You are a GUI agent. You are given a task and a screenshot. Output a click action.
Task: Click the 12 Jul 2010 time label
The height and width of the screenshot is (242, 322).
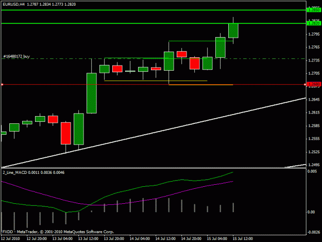(10, 238)
